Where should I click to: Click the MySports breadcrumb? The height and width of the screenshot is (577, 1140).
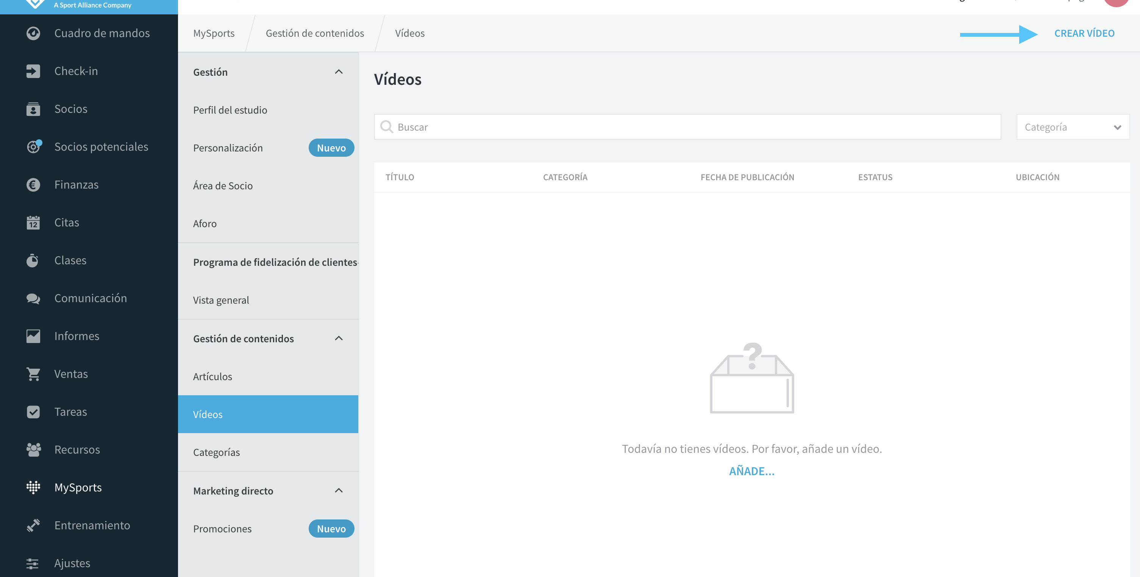click(x=214, y=33)
